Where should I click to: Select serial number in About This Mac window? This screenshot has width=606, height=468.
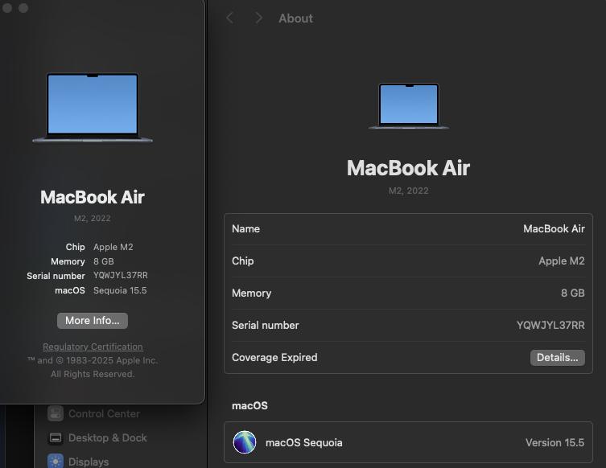click(120, 275)
